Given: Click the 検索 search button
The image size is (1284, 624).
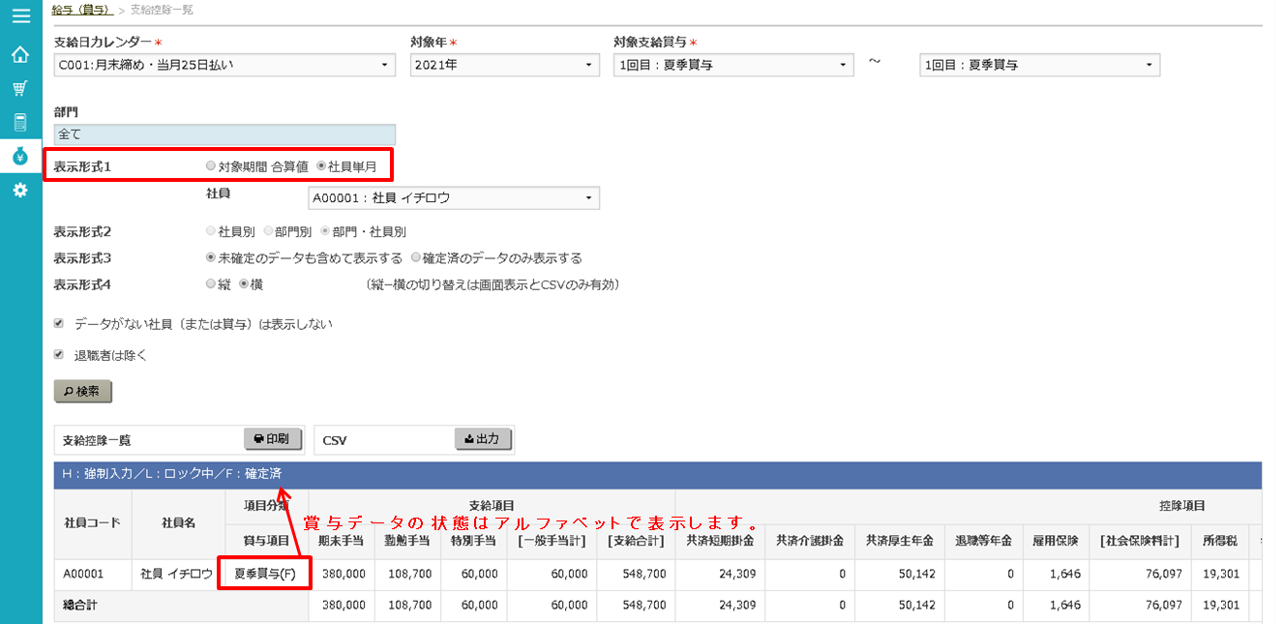Looking at the screenshot, I should click(82, 391).
